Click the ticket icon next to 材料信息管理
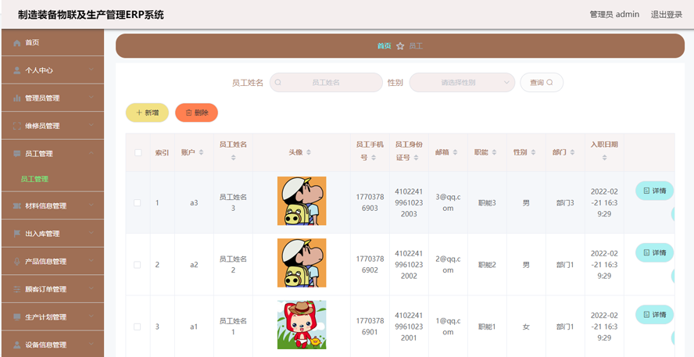 click(x=17, y=205)
